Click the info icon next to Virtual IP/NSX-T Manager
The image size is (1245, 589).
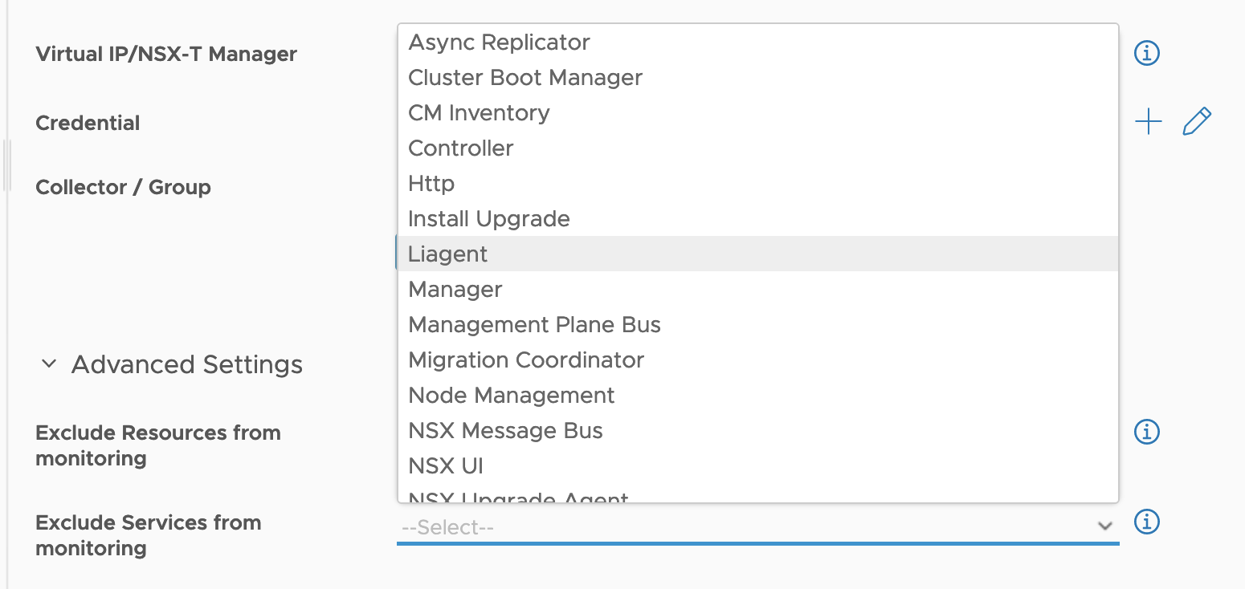point(1146,54)
